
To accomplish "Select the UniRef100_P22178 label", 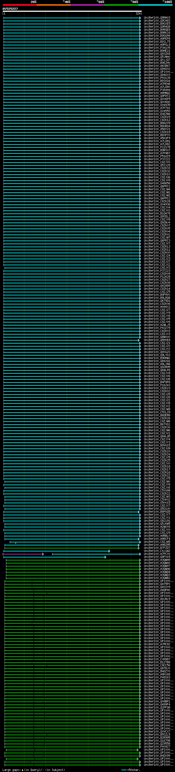I will coord(157,147).
